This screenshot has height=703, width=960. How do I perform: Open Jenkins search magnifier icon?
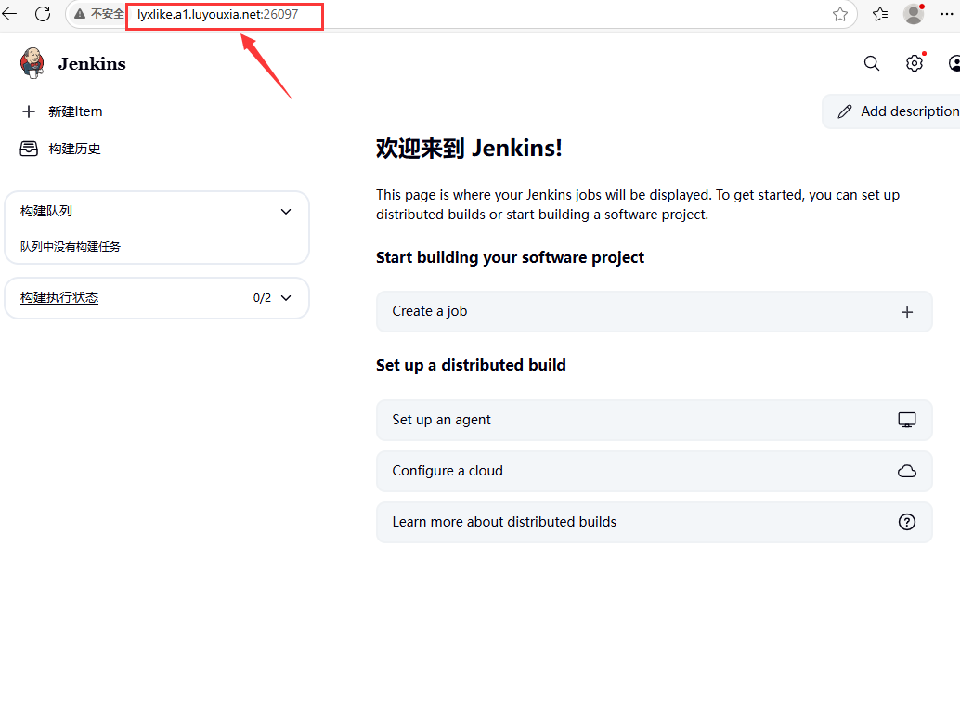click(x=872, y=63)
